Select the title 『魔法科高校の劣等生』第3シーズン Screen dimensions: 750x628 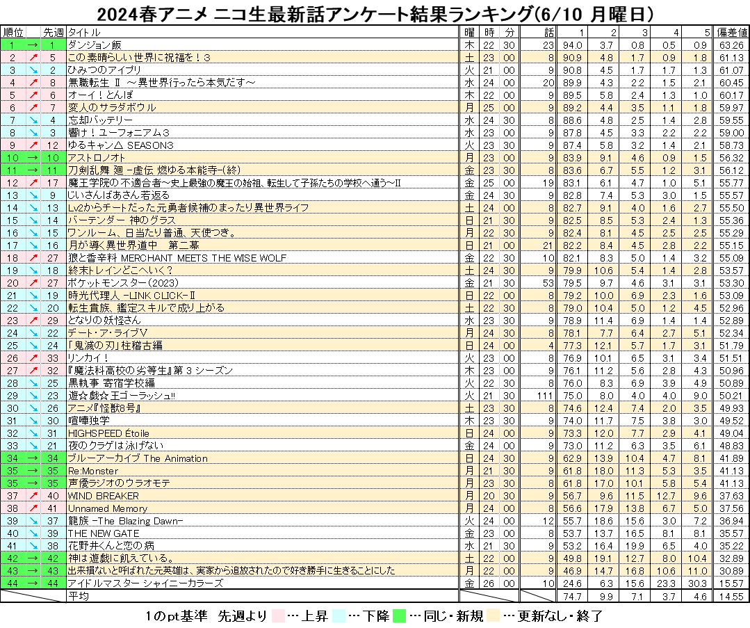click(x=149, y=371)
